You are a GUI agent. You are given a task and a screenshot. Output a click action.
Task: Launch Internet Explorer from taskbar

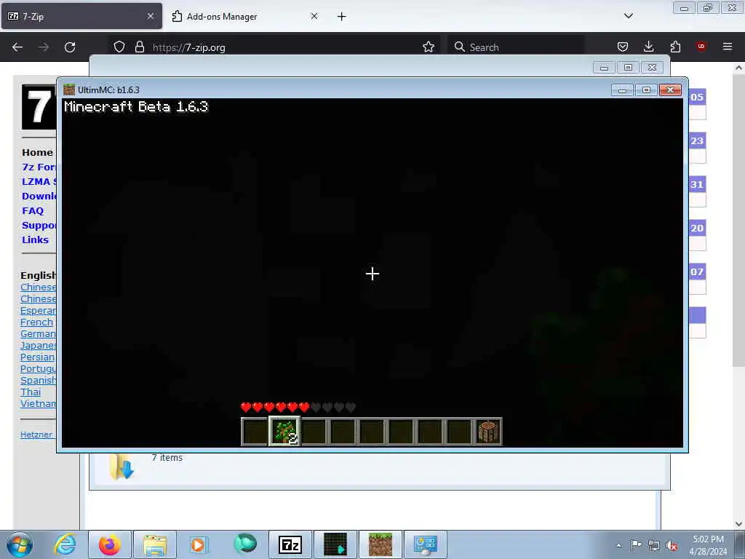click(x=65, y=544)
